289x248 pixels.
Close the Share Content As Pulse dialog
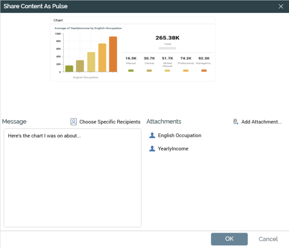(281, 6)
